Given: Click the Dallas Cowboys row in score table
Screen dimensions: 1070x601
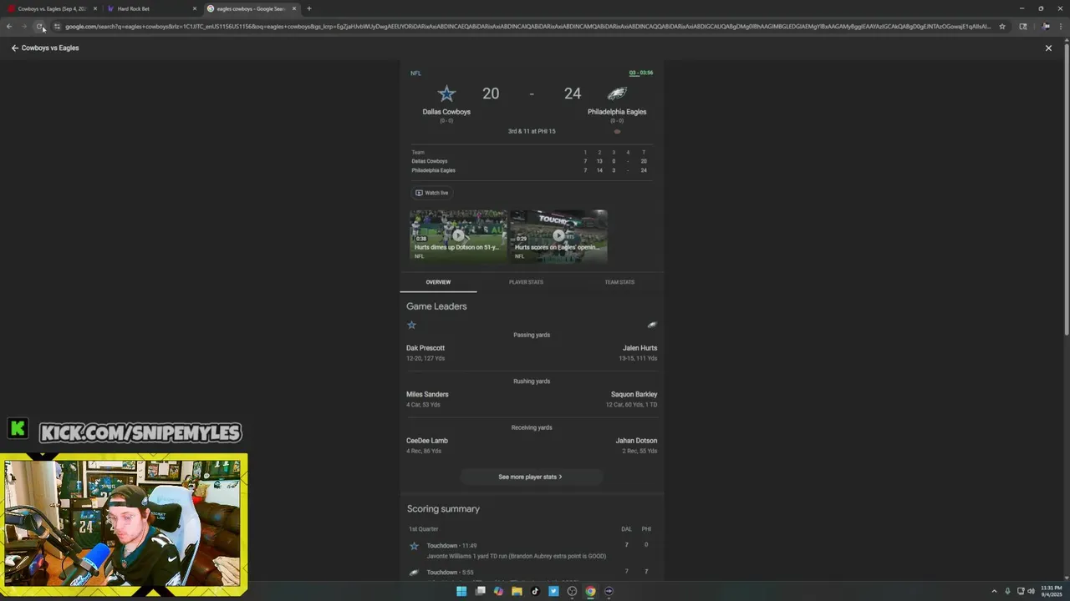Looking at the screenshot, I should [530, 161].
